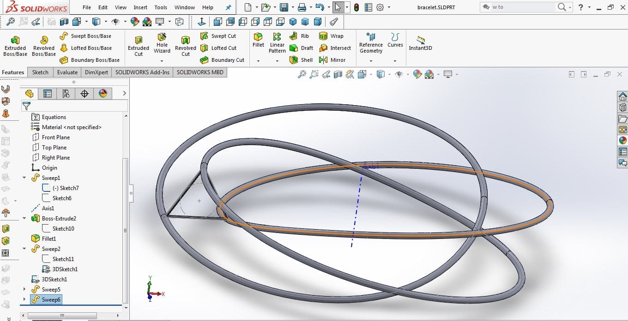Viewport: 628px width, 321px height.
Task: Open the ConfigurationManager tab icon
Action: click(66, 94)
